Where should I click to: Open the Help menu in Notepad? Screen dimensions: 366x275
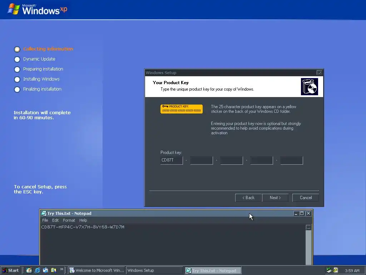tap(83, 220)
